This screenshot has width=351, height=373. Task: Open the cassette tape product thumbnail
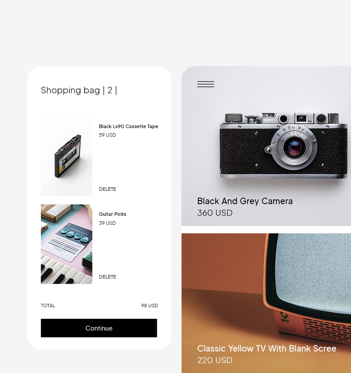coord(66,156)
